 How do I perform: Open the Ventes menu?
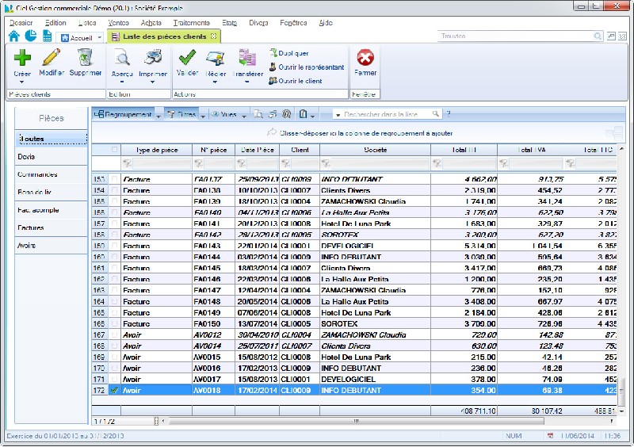point(118,23)
